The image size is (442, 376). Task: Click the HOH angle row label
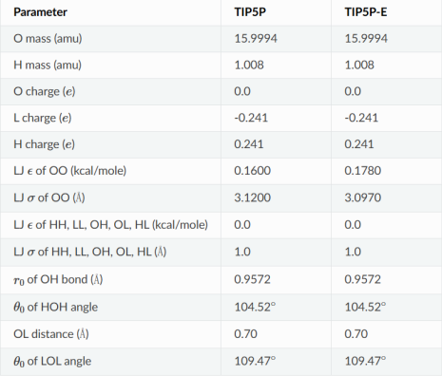(56, 307)
